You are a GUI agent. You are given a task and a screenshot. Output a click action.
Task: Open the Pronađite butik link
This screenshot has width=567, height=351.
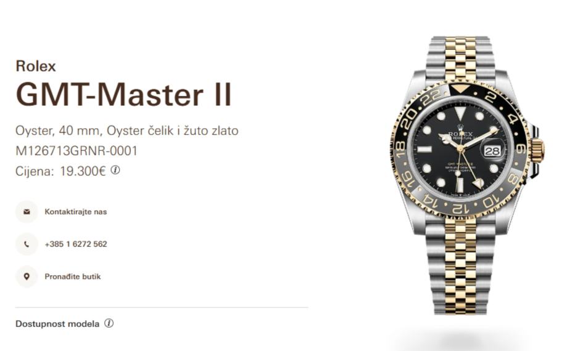[x=72, y=276]
